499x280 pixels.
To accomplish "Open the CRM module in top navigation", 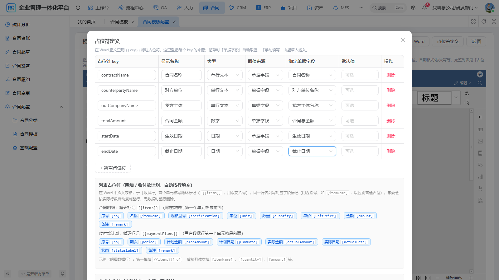I will 238,8.
